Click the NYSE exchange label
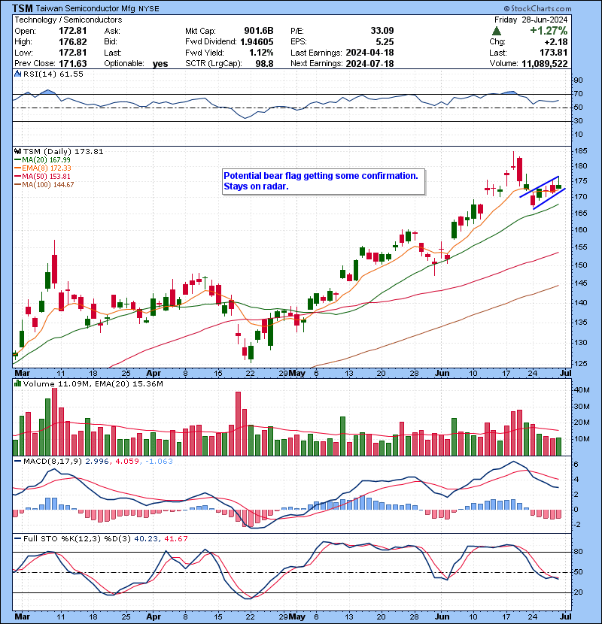Image resolution: width=602 pixels, height=624 pixels. pos(148,8)
